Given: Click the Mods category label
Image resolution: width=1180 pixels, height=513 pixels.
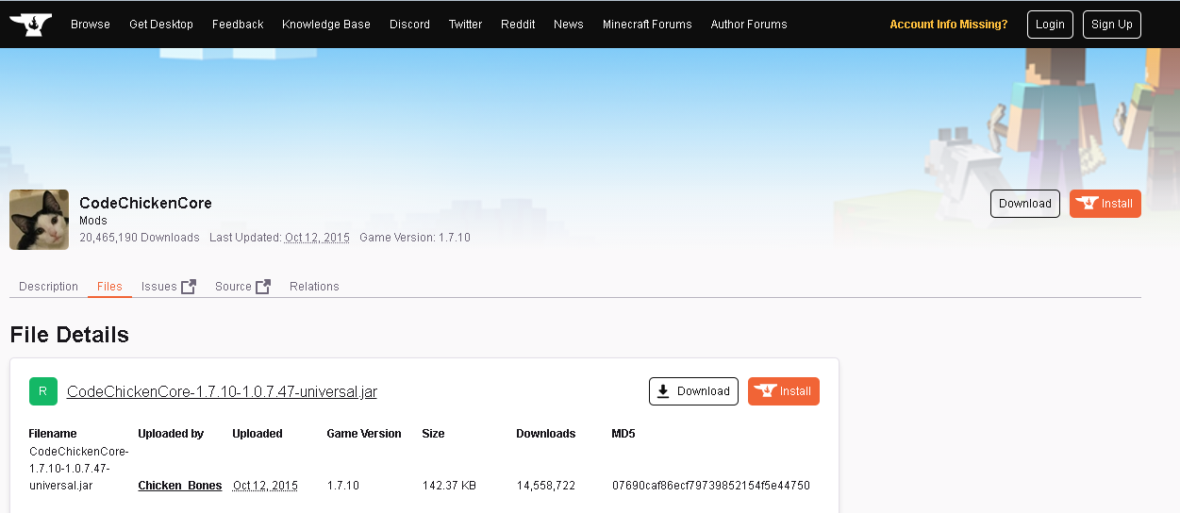Looking at the screenshot, I should click(93, 221).
